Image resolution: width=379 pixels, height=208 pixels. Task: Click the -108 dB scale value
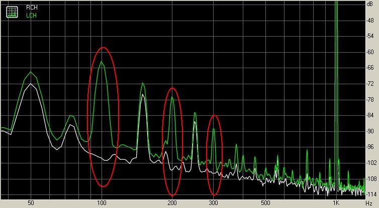pyautogui.click(x=371, y=179)
